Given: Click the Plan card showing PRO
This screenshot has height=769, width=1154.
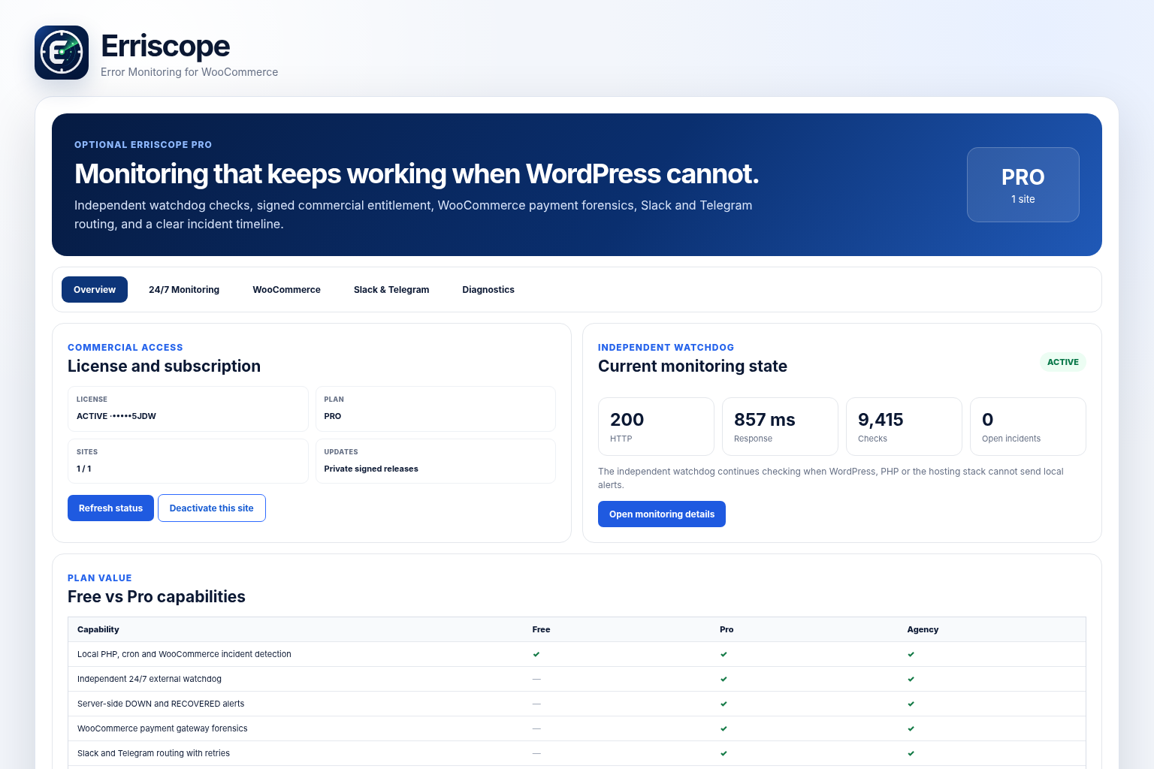Looking at the screenshot, I should click(436, 409).
